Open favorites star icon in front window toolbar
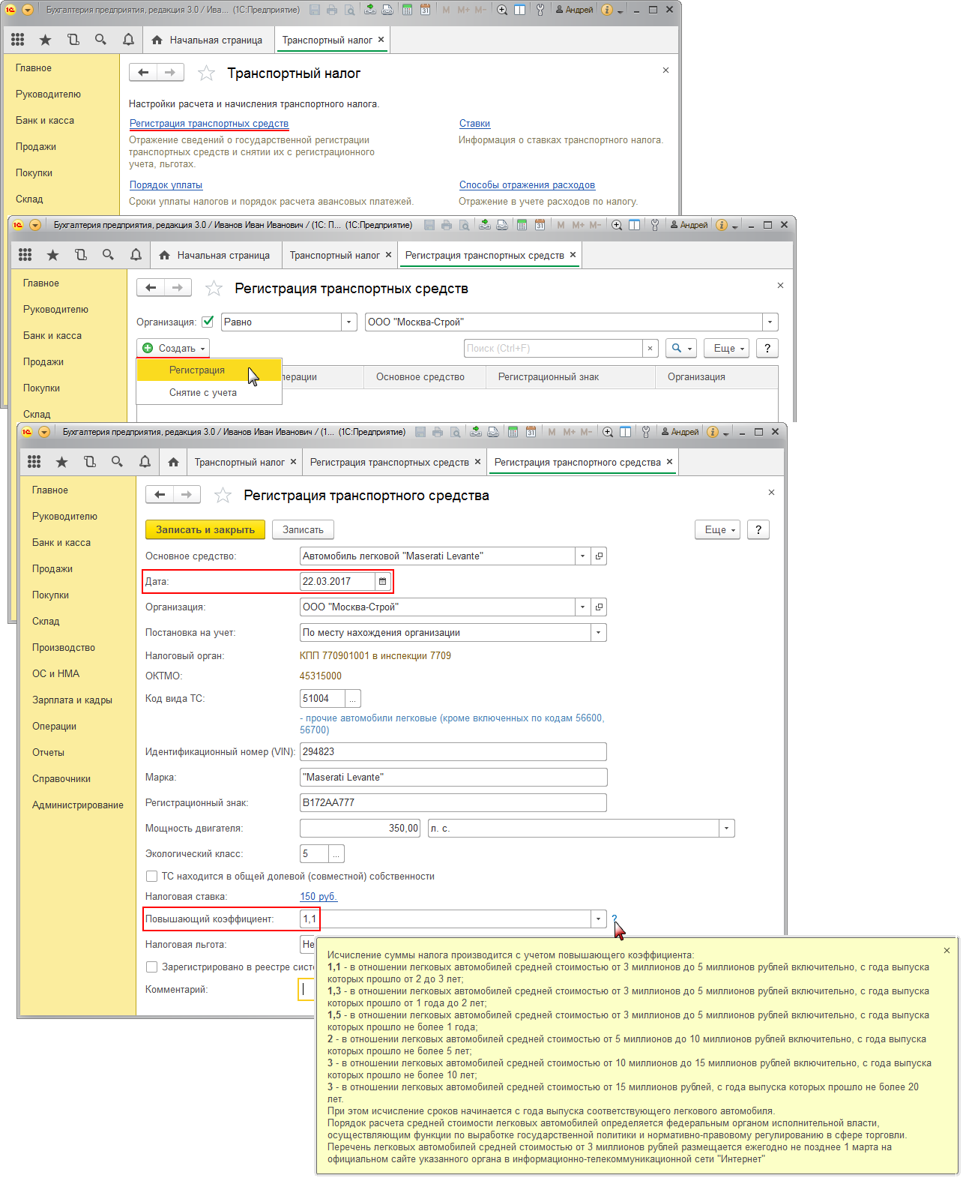Viewport: 963px width, 1178px height. pyautogui.click(x=62, y=462)
